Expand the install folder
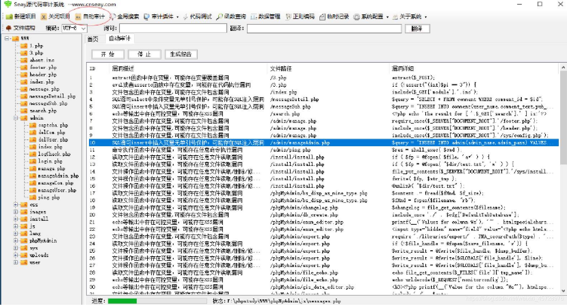 16,219
